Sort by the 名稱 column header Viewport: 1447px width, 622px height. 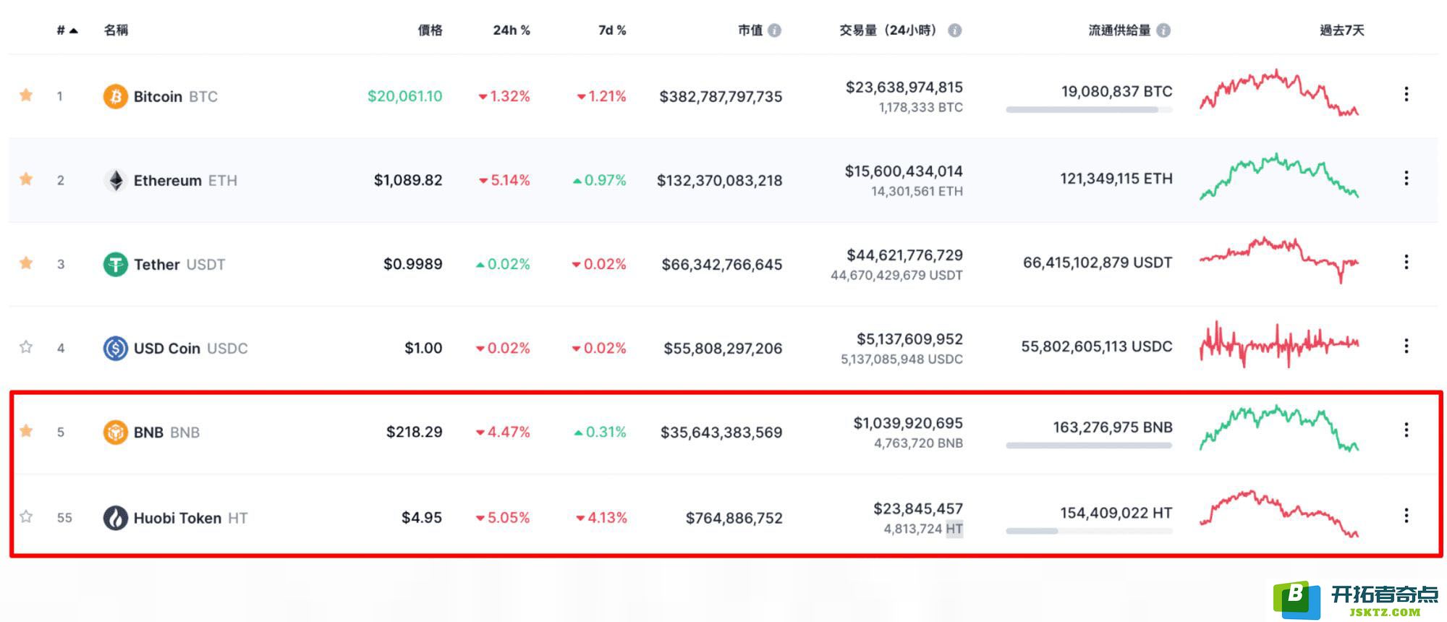coord(116,30)
